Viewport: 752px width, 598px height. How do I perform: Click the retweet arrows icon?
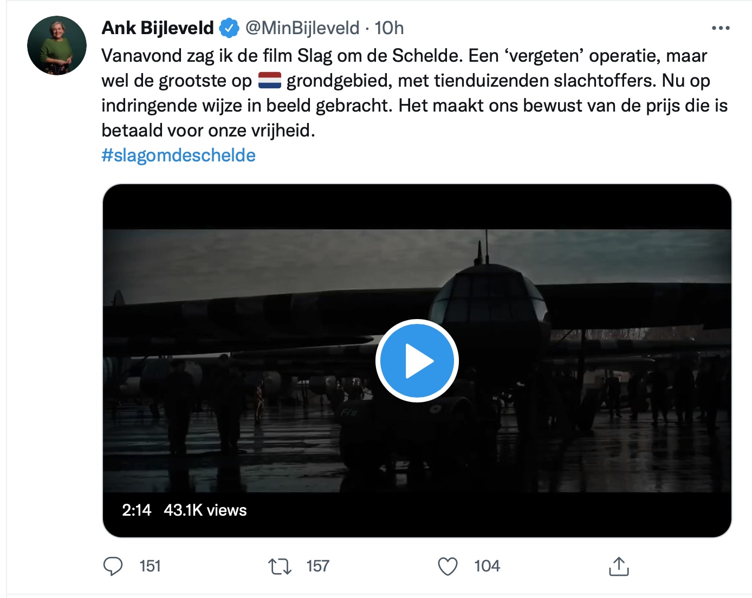[x=280, y=567]
